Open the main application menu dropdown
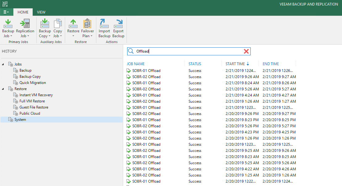The height and width of the screenshot is (186, 342). pyautogui.click(x=6, y=12)
